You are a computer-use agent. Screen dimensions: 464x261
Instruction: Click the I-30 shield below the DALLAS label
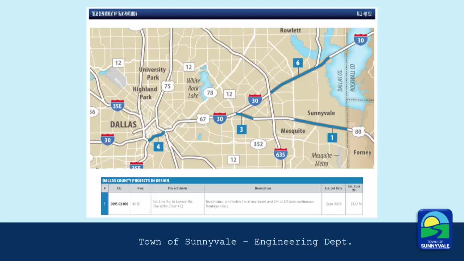(107, 140)
